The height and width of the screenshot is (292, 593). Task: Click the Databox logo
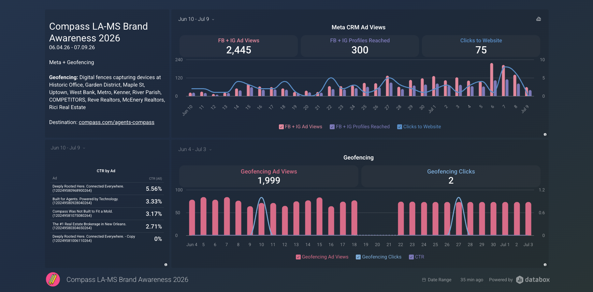pyautogui.click(x=533, y=280)
